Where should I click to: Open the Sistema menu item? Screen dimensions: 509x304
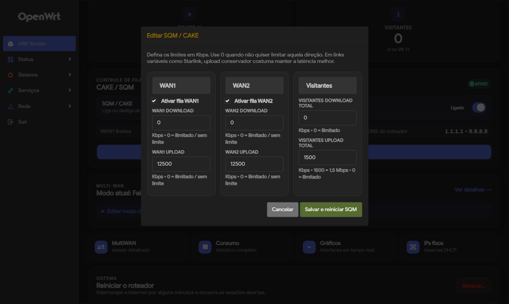[39, 75]
